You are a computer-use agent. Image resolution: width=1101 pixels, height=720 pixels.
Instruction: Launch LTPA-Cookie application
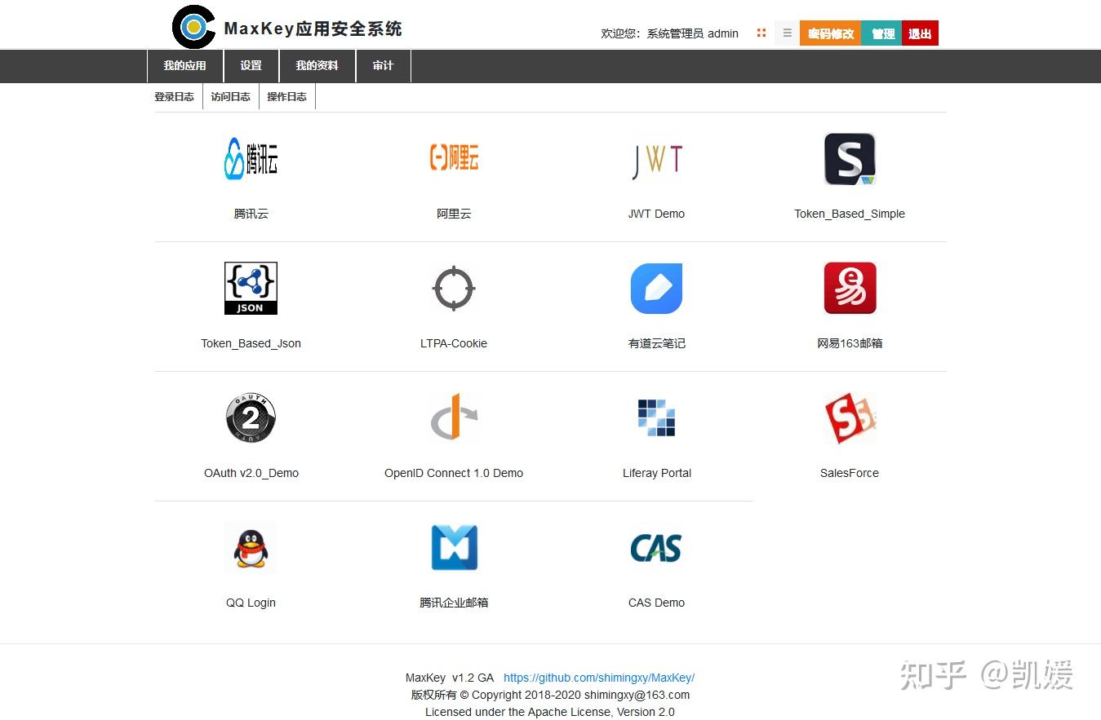(454, 288)
